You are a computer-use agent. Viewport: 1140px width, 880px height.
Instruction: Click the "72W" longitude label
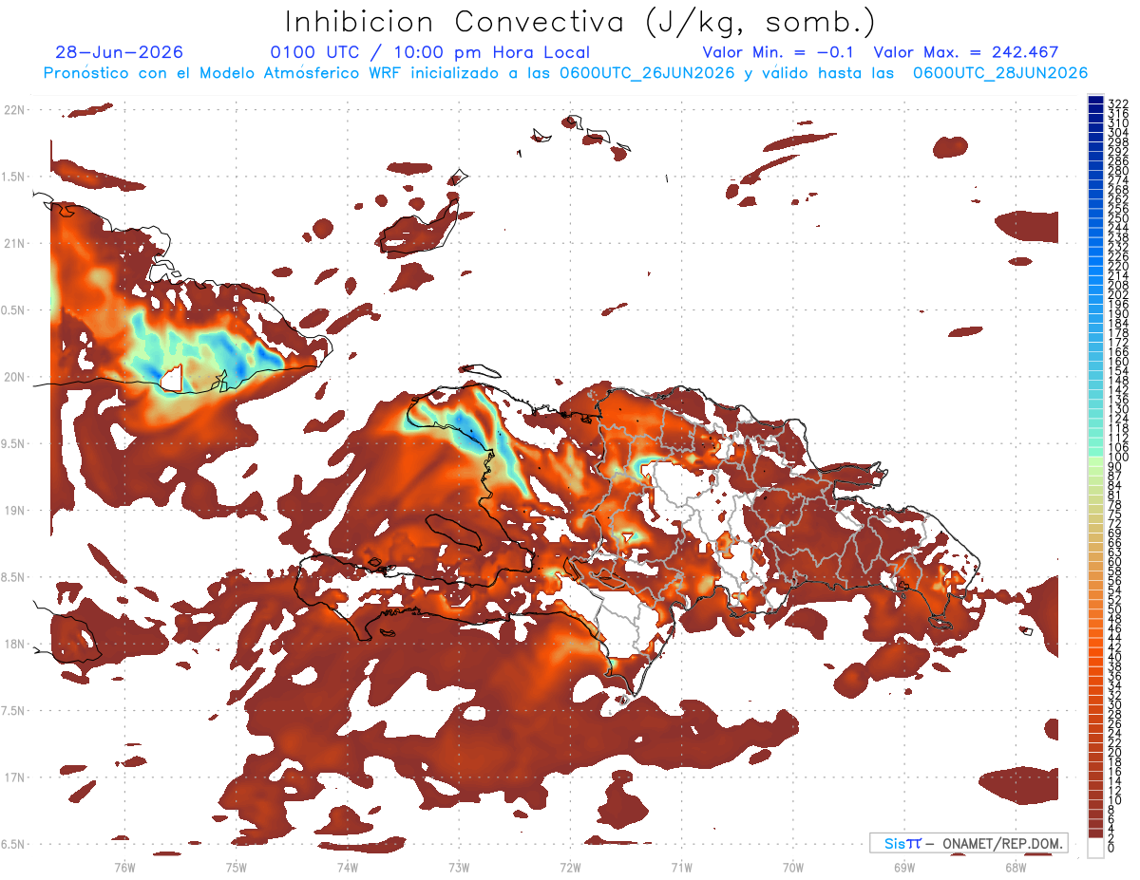pyautogui.click(x=570, y=867)
